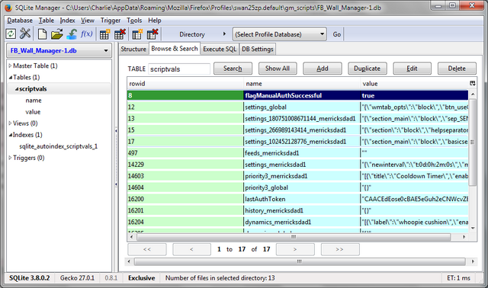Click the Add button

[322, 69]
